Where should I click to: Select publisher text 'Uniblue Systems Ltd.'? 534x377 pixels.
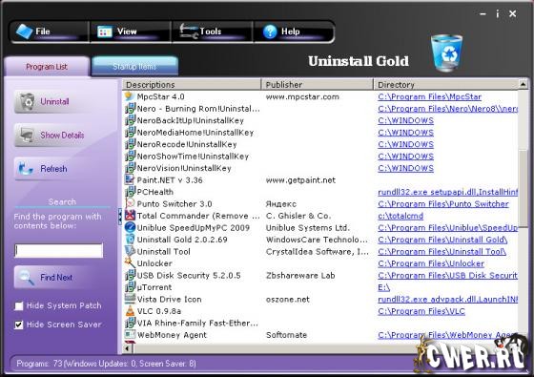click(x=307, y=228)
